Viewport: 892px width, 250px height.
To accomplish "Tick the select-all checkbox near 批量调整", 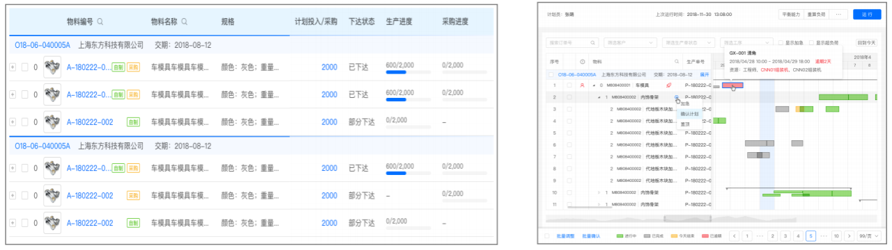I will (548, 236).
